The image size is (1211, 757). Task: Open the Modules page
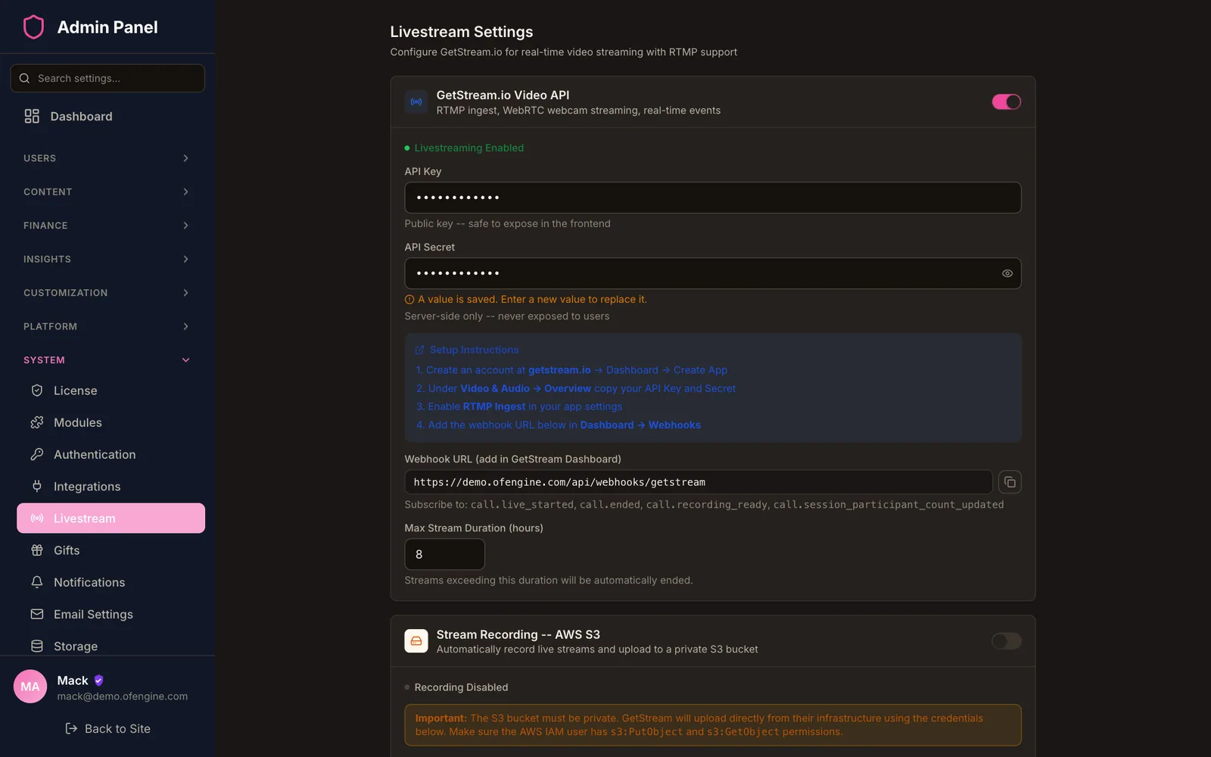(x=111, y=422)
